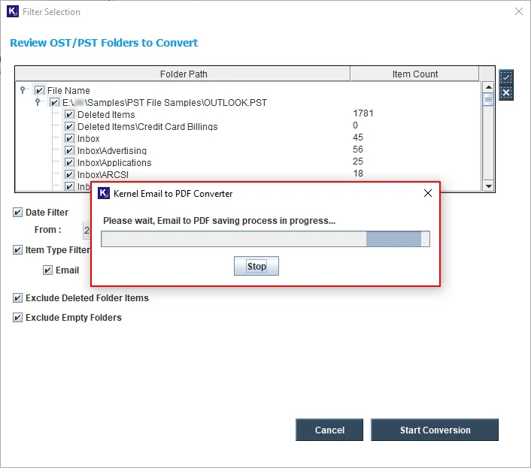Click the item count 18

coord(358,173)
